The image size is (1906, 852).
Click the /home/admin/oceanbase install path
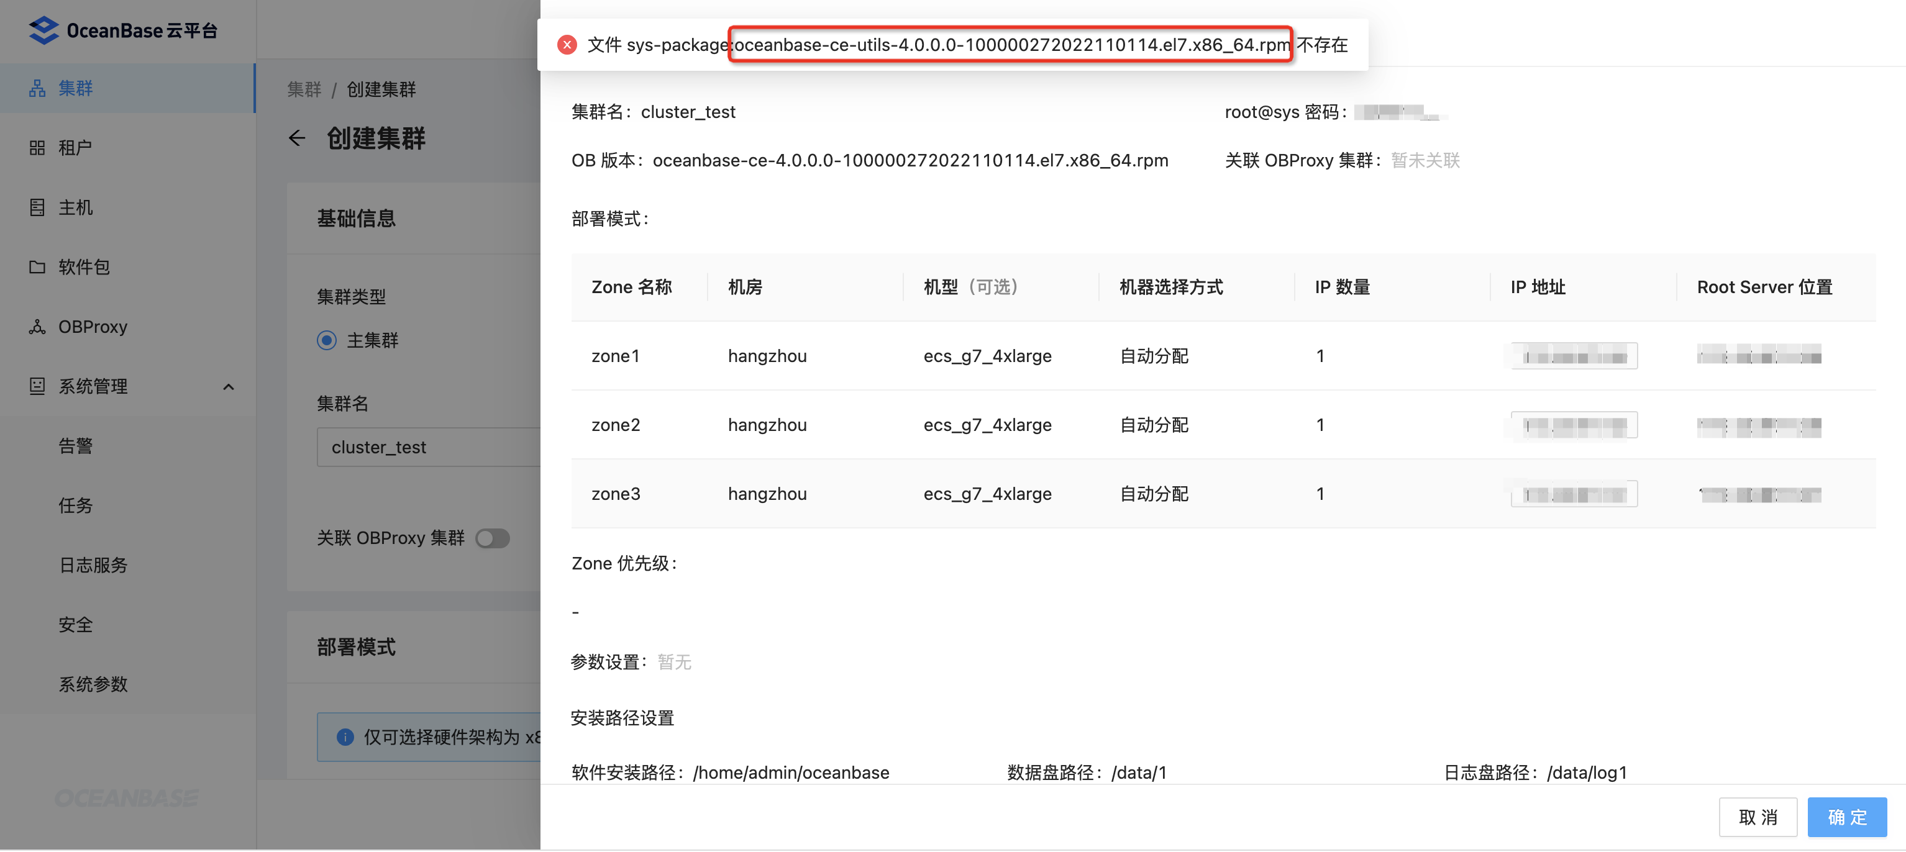790,772
